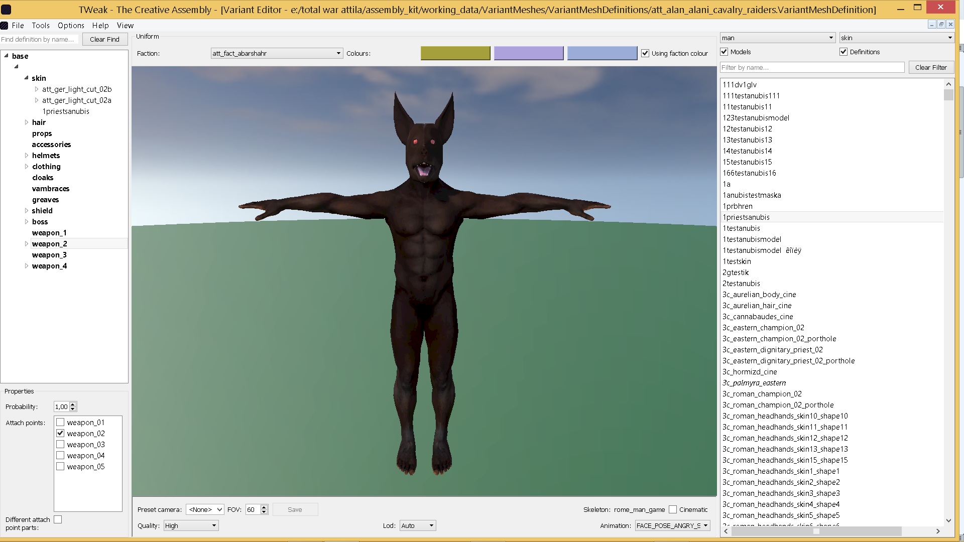This screenshot has width=964, height=542.
Task: Toggle the Cinematic checkbox
Action: [x=673, y=509]
